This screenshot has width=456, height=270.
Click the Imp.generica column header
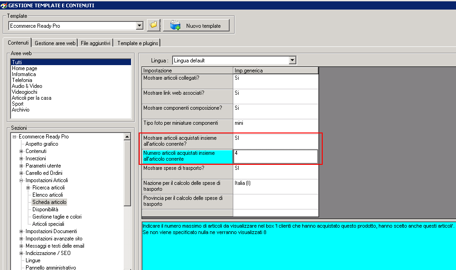point(276,71)
